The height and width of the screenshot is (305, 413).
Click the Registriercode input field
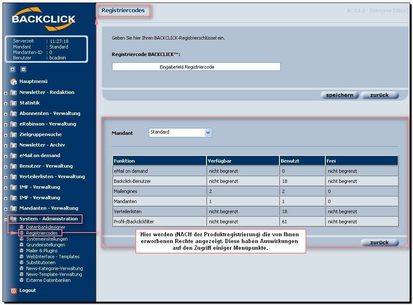196,67
